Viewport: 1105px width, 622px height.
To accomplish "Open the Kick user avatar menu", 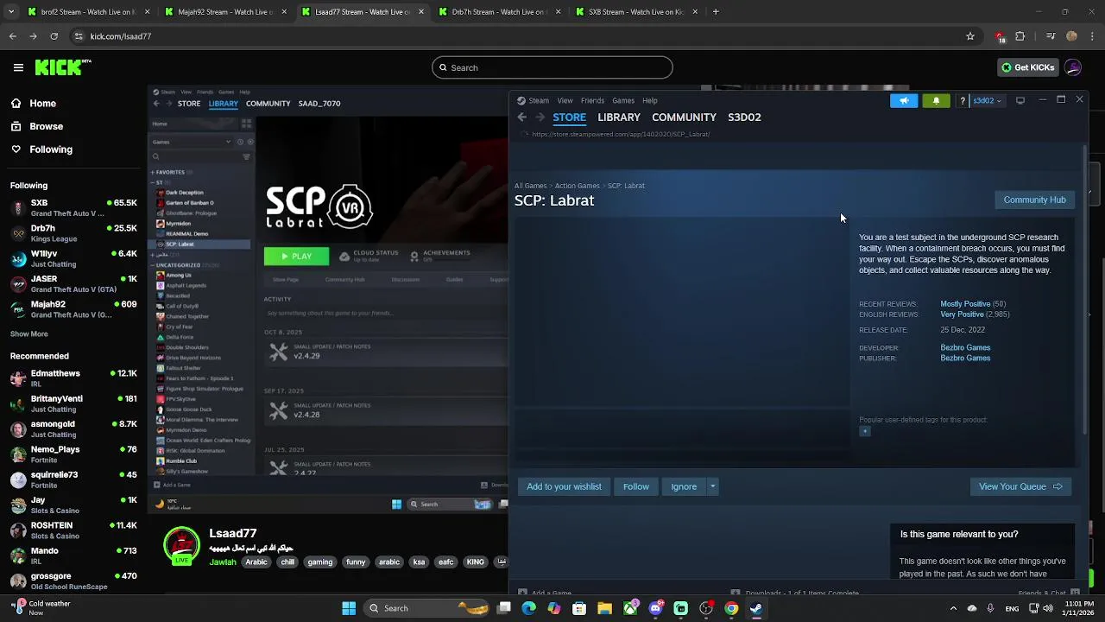I will pos(1073,67).
